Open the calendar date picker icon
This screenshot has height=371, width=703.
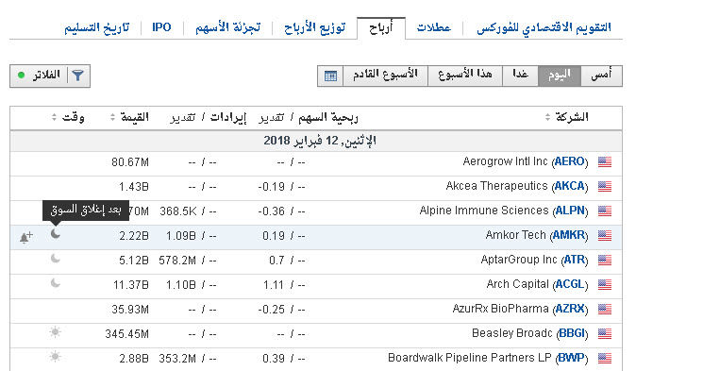(330, 76)
